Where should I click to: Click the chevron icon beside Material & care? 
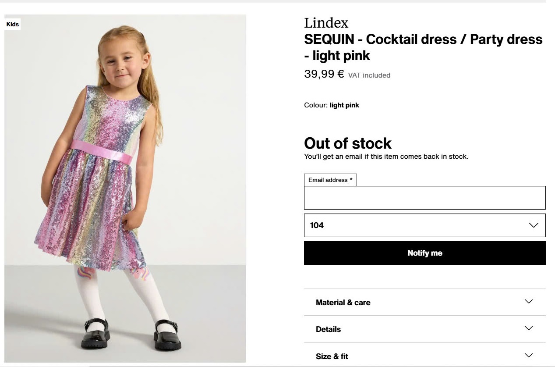click(x=529, y=302)
